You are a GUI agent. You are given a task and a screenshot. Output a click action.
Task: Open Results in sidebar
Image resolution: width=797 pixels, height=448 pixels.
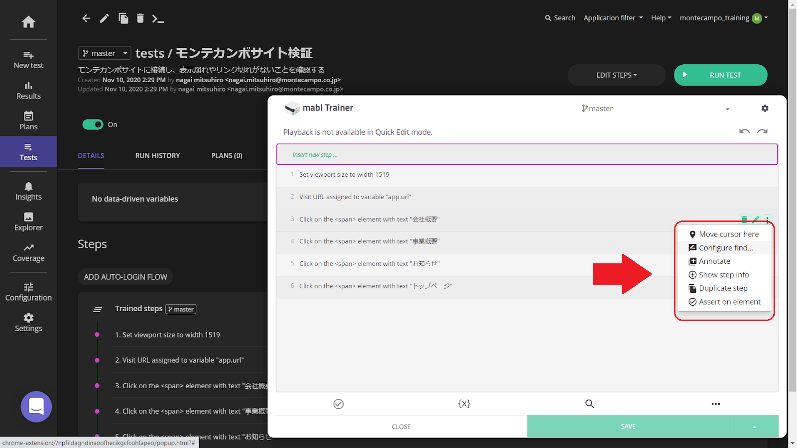(28, 91)
